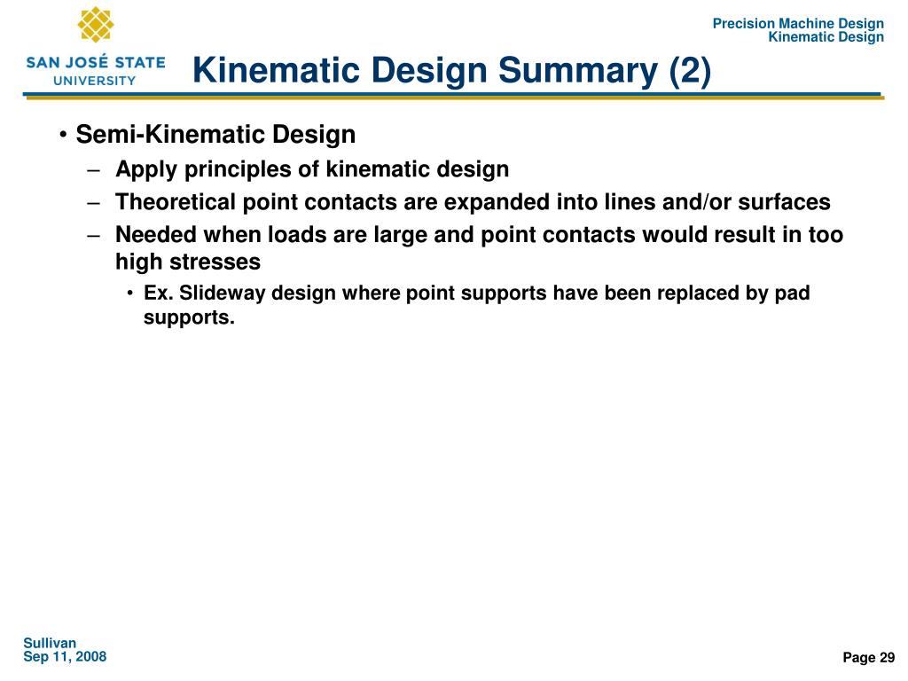Click the "Sep 11, 2008" date footer
Image resolution: width=908 pixels, height=681 pixels.
(65, 657)
